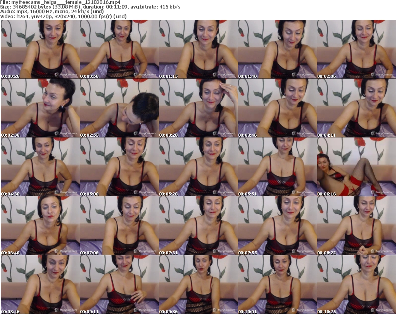Open the thumbnail stamped 00:02:06
This screenshot has width=397, height=314.
pos(357,49)
